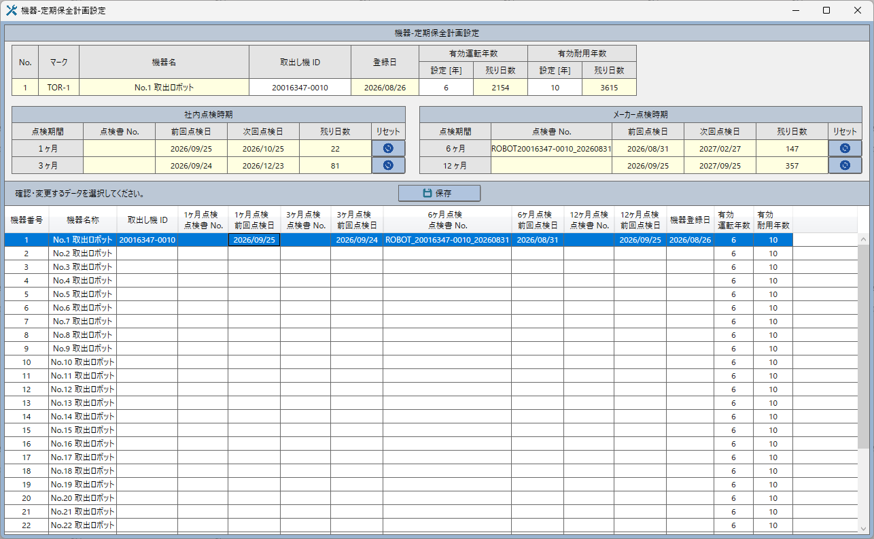Click the maker 前回点検日 2026/09/25
This screenshot has height=539, width=874.
pyautogui.click(x=648, y=165)
